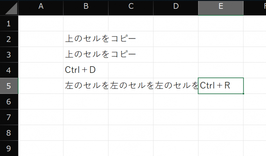266x156 pixels.
Task: Select row 7 header
Action: click(x=9, y=117)
